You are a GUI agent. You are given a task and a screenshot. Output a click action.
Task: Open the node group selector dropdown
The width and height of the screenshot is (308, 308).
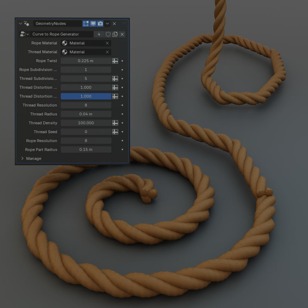coord(28,34)
